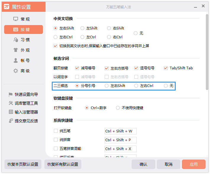Select 右Ctrl radio option
210x174 pixels.
point(109,37)
